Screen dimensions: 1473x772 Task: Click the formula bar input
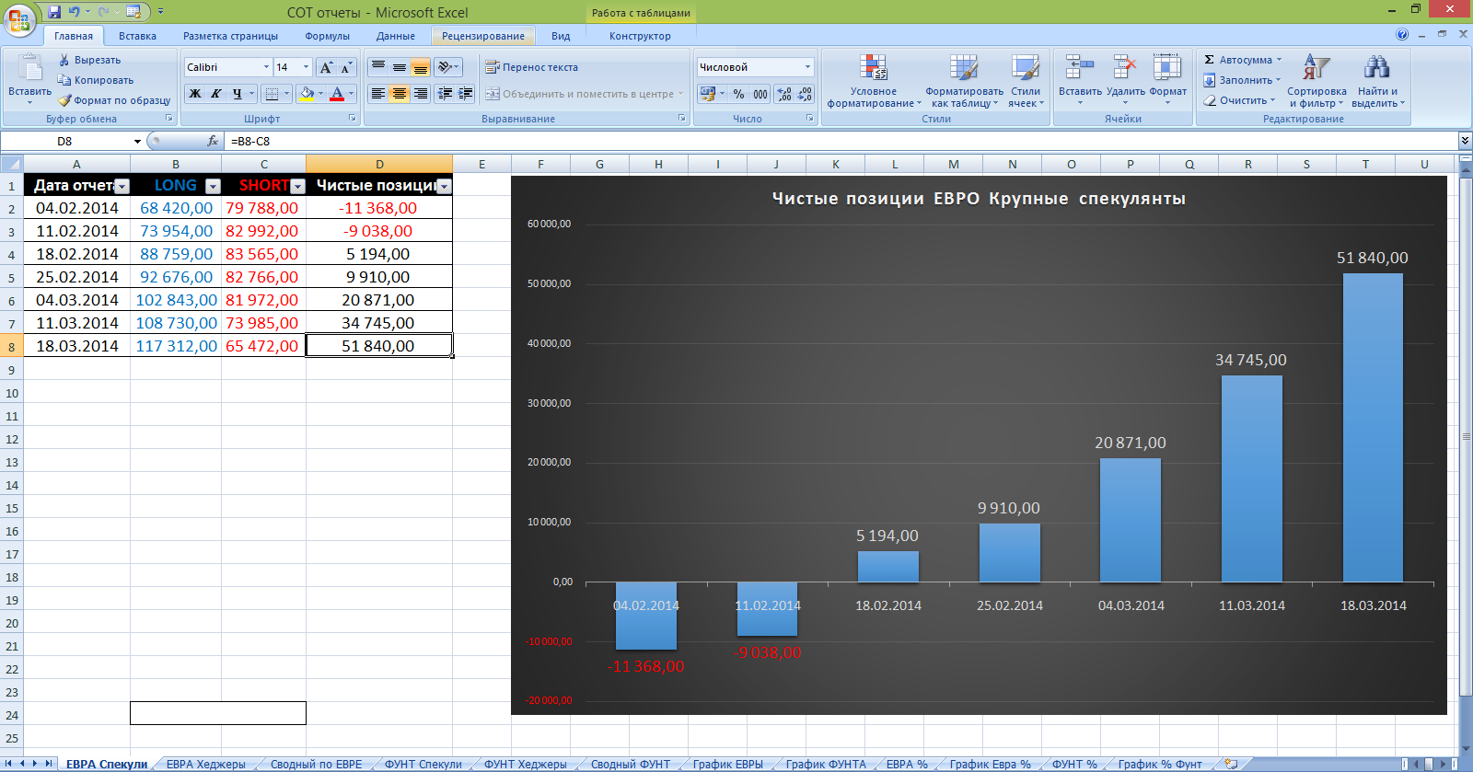pyautogui.click(x=840, y=142)
